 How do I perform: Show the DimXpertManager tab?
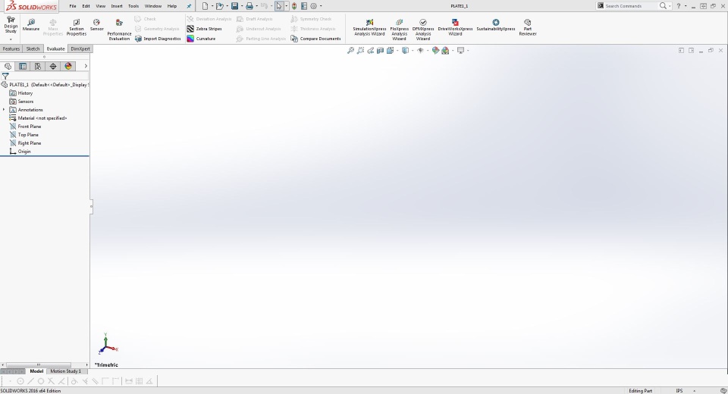click(53, 67)
